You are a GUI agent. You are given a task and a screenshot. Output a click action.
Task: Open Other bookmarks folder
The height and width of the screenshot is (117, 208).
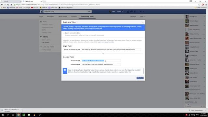[201, 7]
